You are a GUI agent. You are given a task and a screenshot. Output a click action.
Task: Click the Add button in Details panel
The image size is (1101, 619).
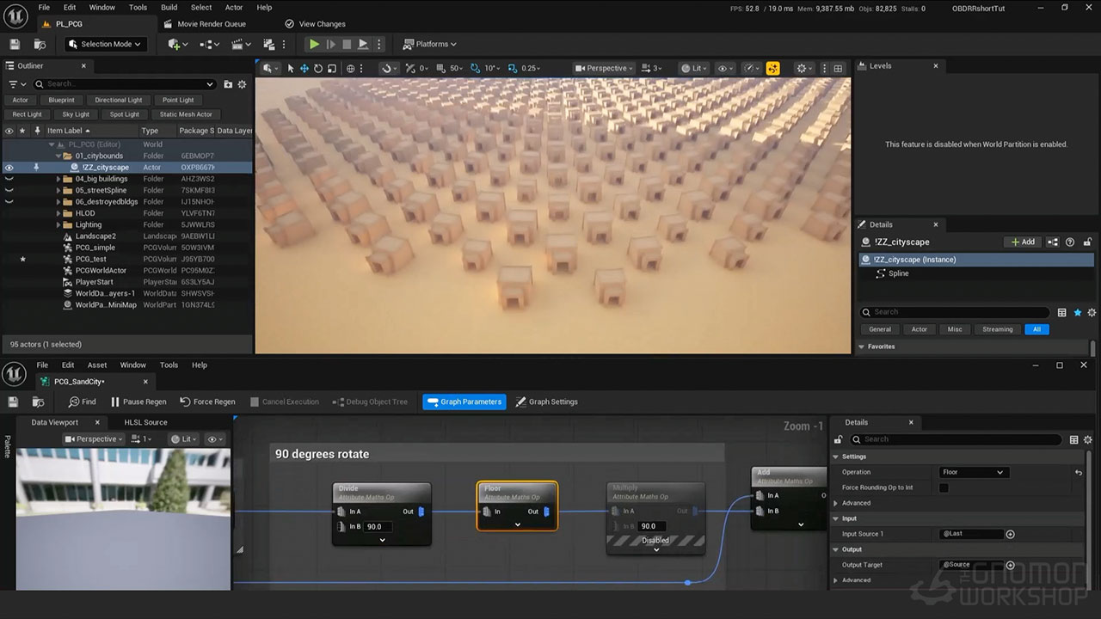(1023, 242)
